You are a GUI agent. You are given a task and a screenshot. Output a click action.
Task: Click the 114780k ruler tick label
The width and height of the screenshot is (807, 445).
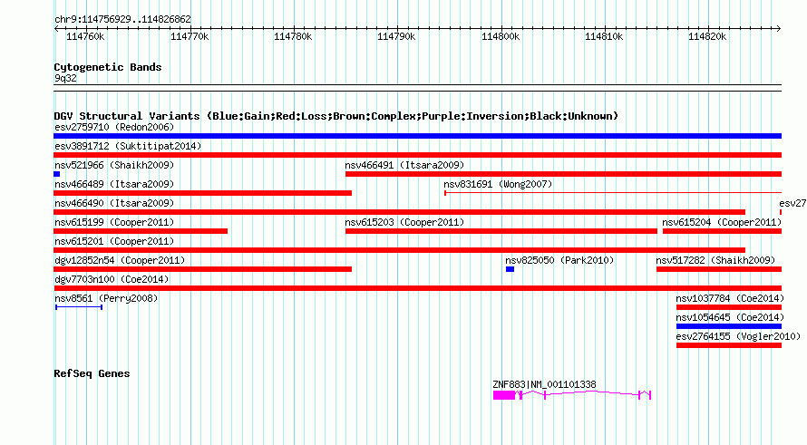293,37
